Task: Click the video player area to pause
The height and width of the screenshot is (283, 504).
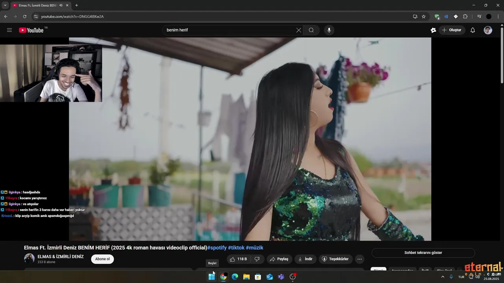Action: click(250, 139)
